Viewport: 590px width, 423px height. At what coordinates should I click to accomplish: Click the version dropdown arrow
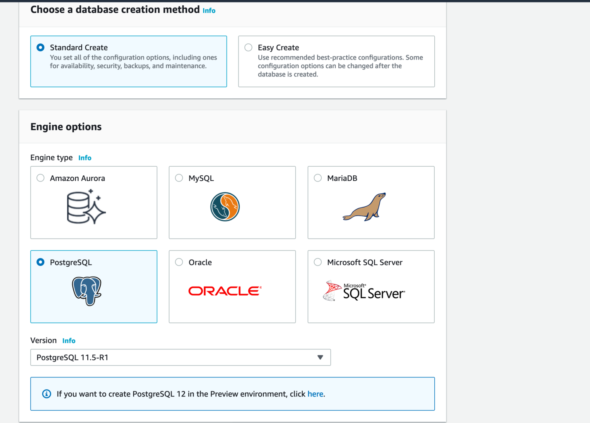click(x=320, y=358)
